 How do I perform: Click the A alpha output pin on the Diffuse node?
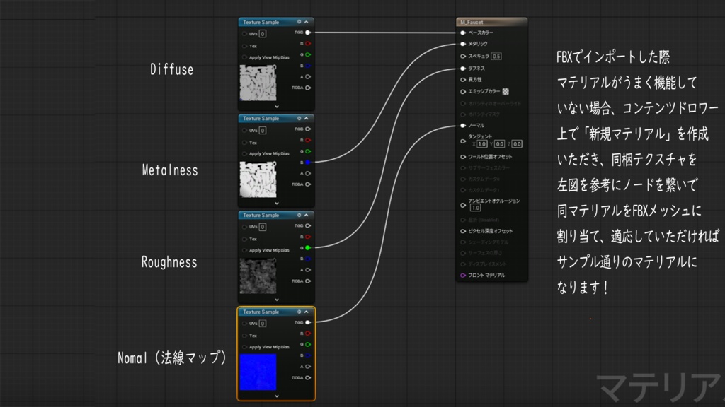pos(308,76)
